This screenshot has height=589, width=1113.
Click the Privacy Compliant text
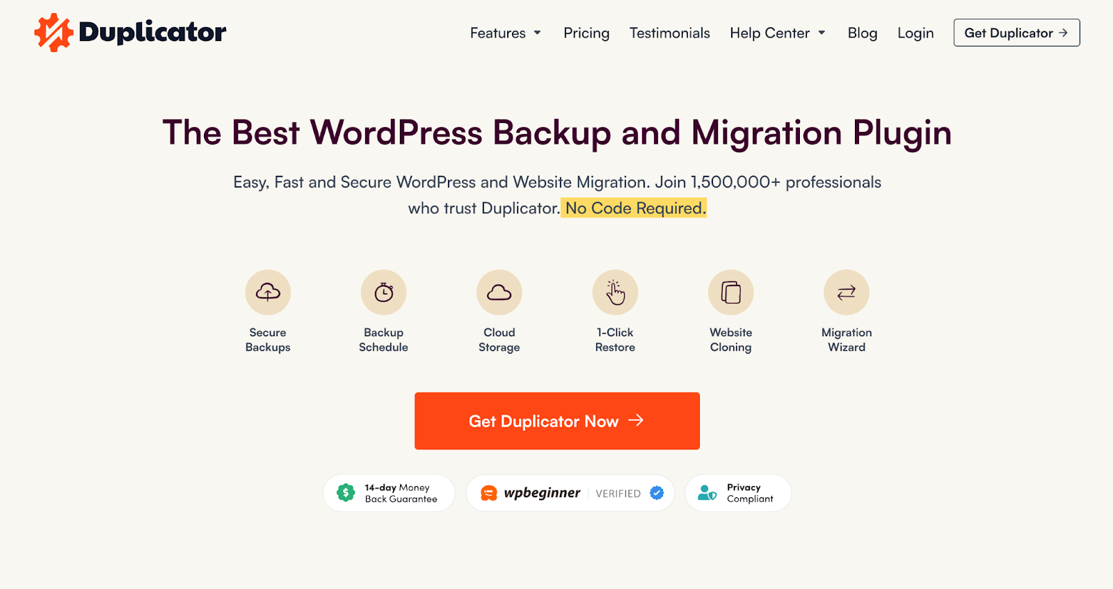pyautogui.click(x=750, y=493)
